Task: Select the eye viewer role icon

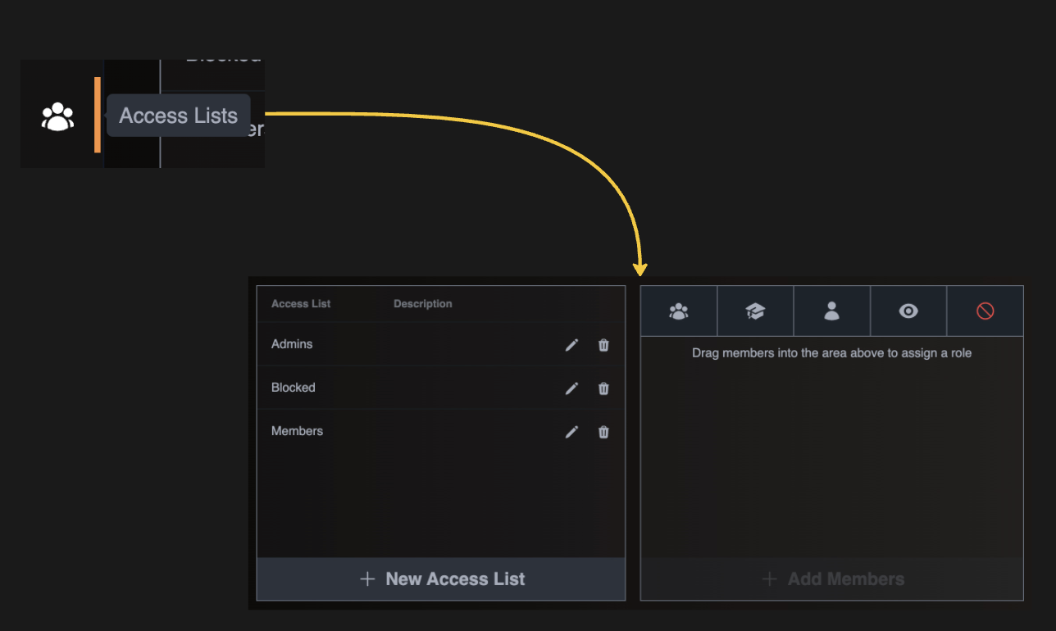Action: 908,311
